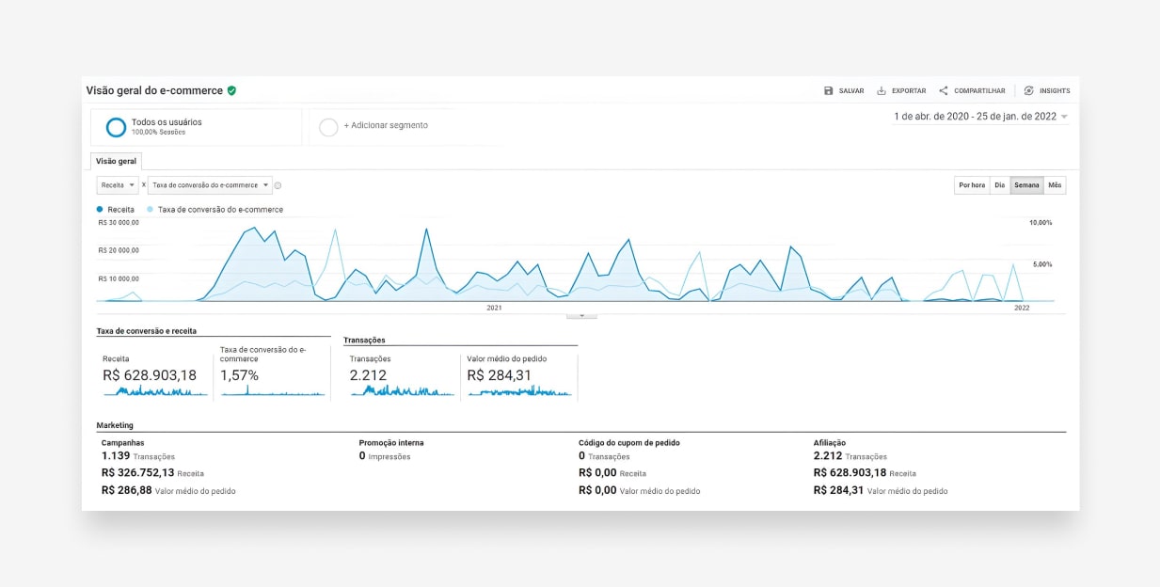The height and width of the screenshot is (587, 1160).
Task: Open the INSIGHTS panel
Action: pos(1047,91)
